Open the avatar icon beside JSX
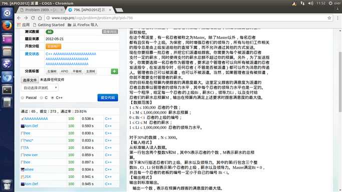 tap(23, 177)
